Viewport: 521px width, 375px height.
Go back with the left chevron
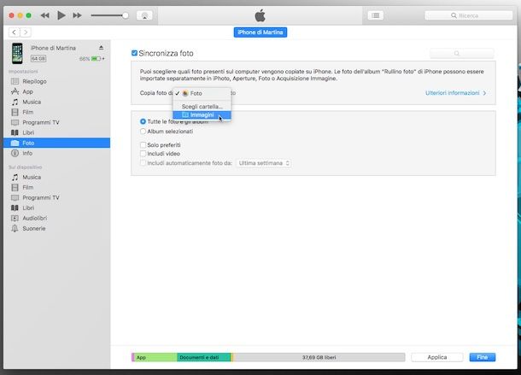point(14,32)
